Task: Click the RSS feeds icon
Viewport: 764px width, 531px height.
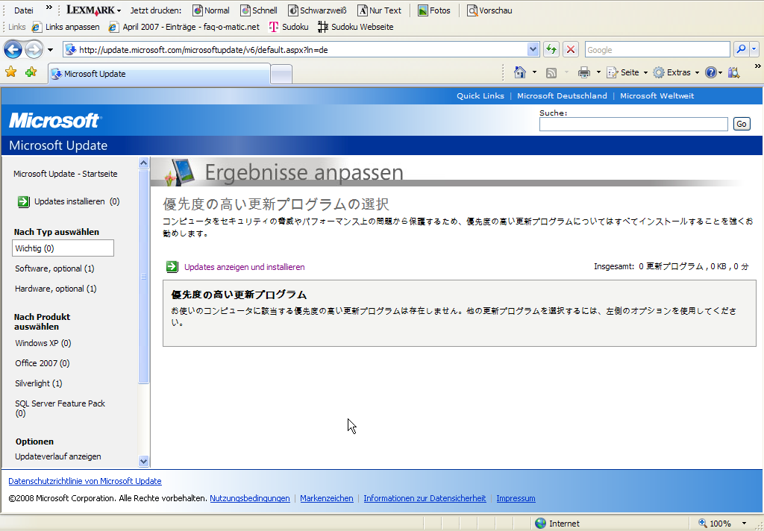Action: point(551,73)
